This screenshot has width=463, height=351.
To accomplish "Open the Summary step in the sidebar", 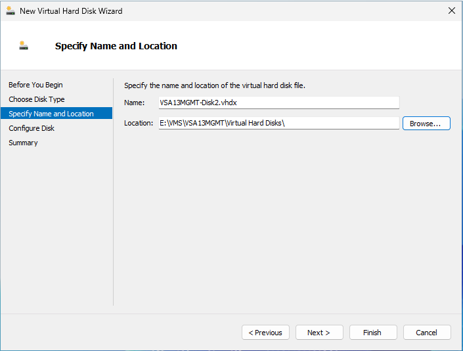I will (23, 143).
